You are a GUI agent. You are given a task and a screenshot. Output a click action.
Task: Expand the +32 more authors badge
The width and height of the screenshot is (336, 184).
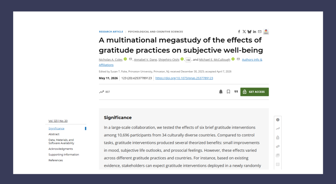pyautogui.click(x=188, y=60)
